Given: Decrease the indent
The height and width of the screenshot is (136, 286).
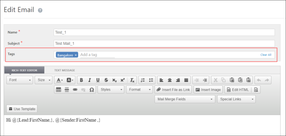Looking at the screenshot, I should pos(197,80).
